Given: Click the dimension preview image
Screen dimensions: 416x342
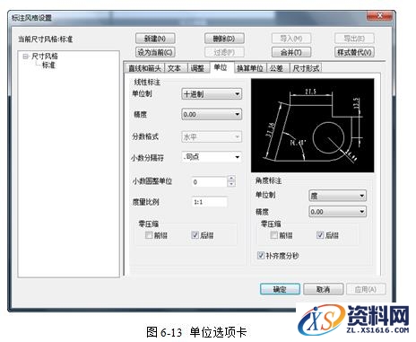Looking at the screenshot, I should pyautogui.click(x=313, y=126).
